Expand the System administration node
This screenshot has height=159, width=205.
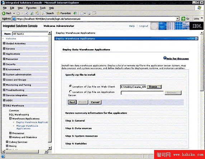click(x=4, y=74)
